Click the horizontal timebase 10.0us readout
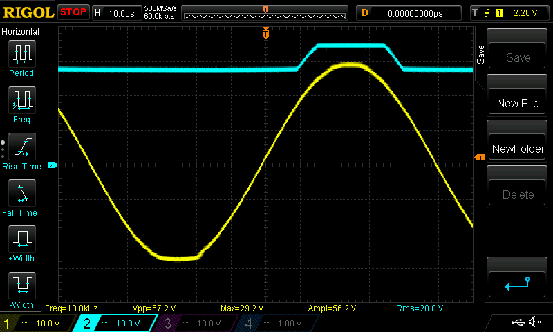 click(x=117, y=13)
